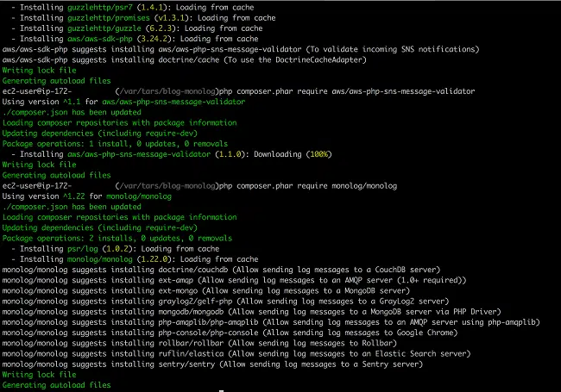This screenshot has width=561, height=392.
Task: Click the 'ruflin/elastica' suggestion
Action: point(191,354)
